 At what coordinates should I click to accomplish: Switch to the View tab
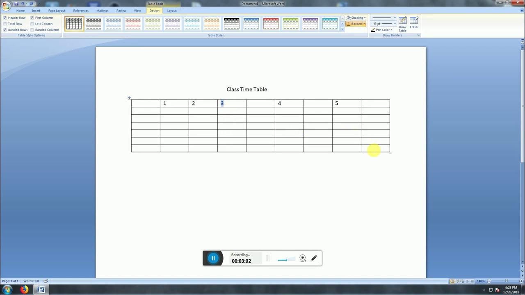(x=137, y=11)
